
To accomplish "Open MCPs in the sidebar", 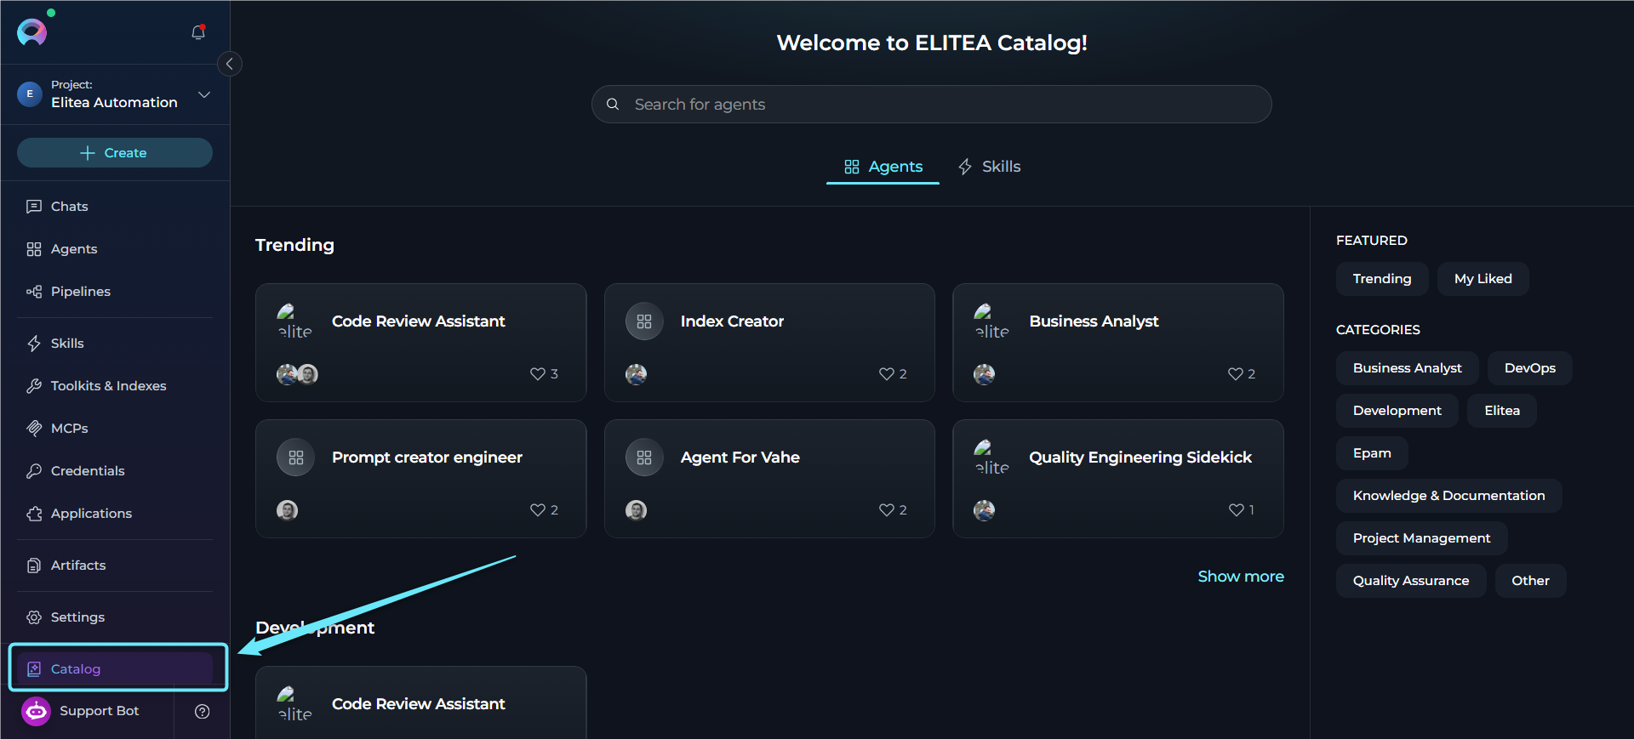I will click(115, 429).
